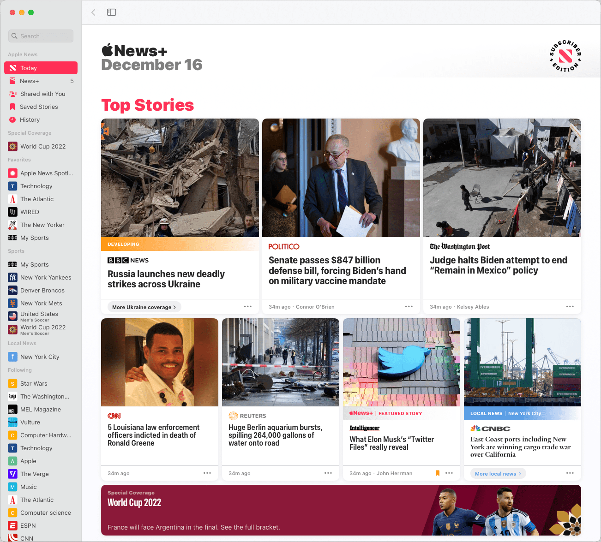Click the ESPN channel icon
Viewport: 601px width, 542px height.
pyautogui.click(x=12, y=525)
